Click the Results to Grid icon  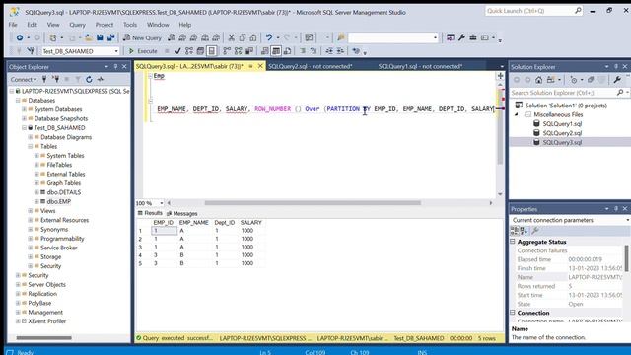(x=276, y=51)
